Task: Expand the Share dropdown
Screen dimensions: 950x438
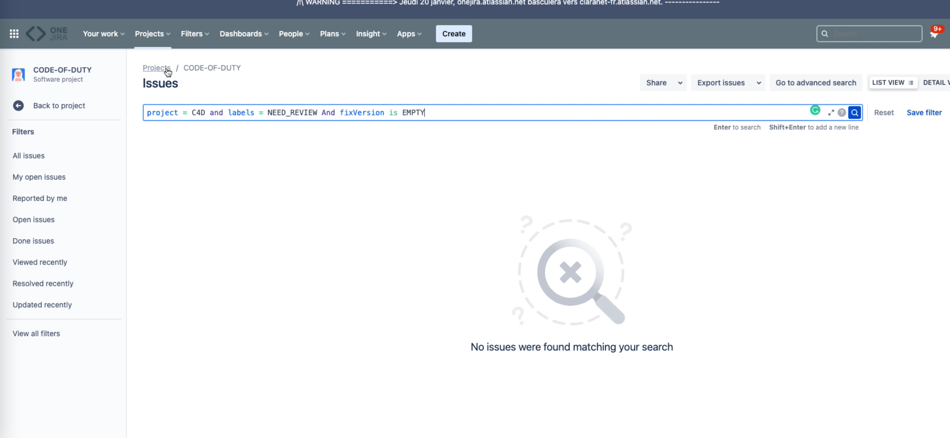Action: pyautogui.click(x=663, y=83)
